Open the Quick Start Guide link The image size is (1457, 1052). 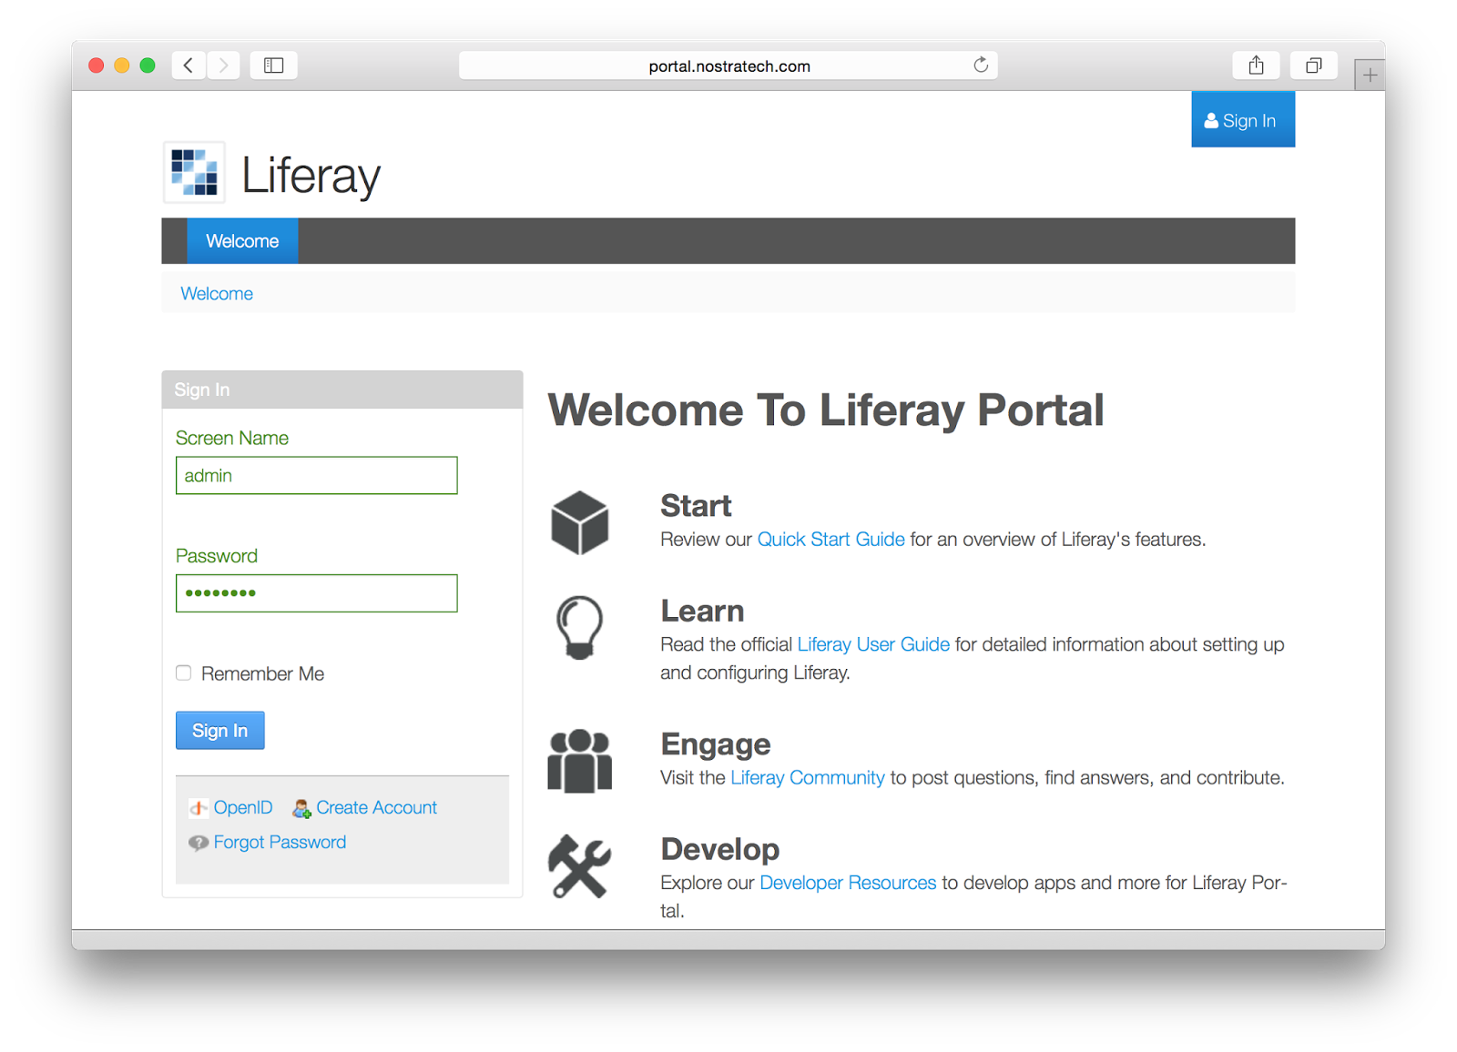coord(830,539)
